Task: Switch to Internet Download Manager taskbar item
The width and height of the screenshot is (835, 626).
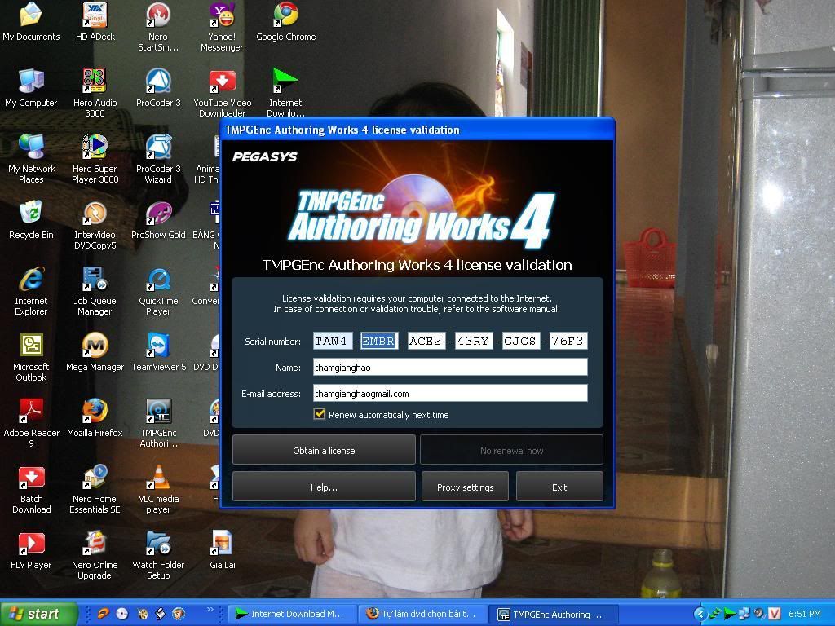Action: pos(291,614)
